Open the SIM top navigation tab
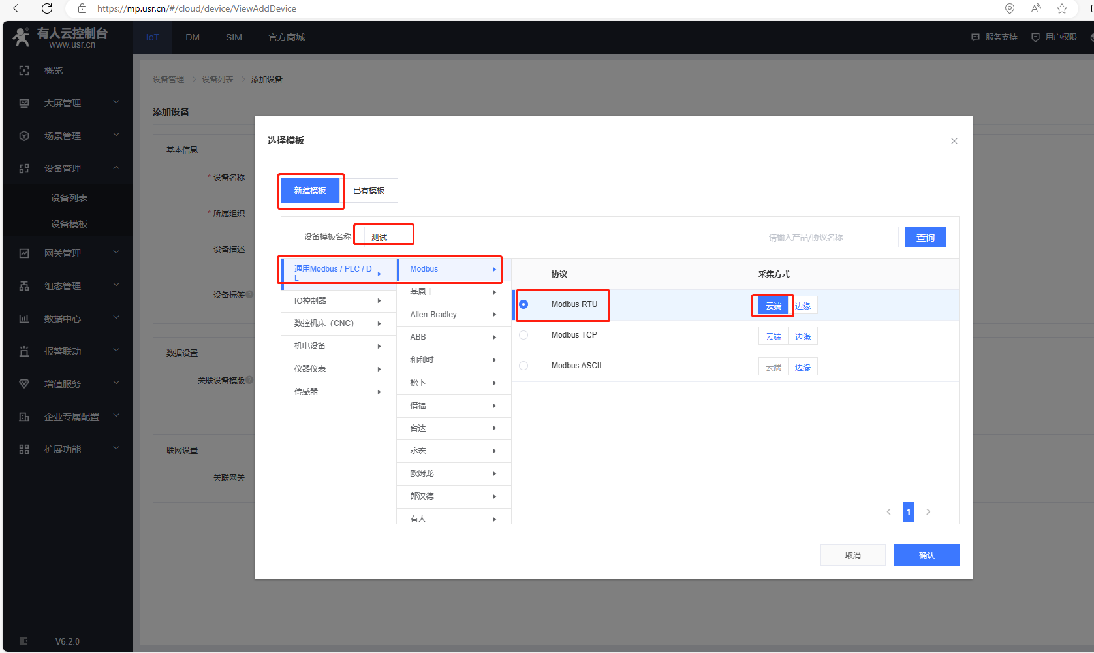The height and width of the screenshot is (653, 1094). click(234, 37)
